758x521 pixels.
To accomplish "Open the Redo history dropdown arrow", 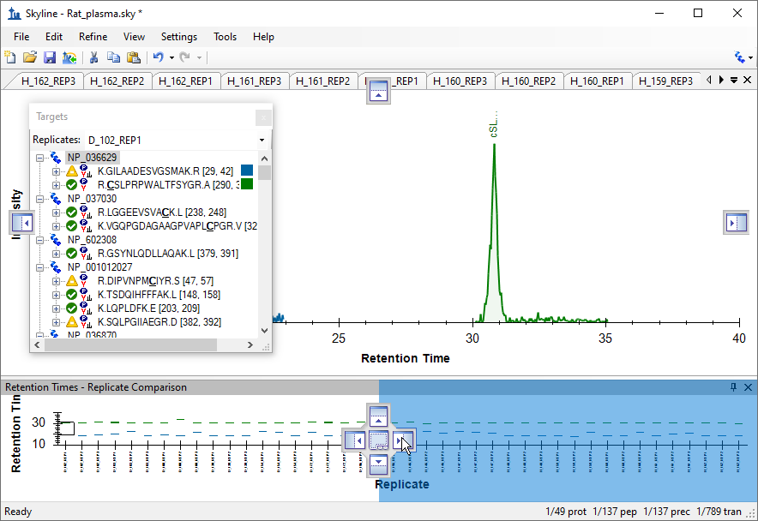I will pos(199,58).
